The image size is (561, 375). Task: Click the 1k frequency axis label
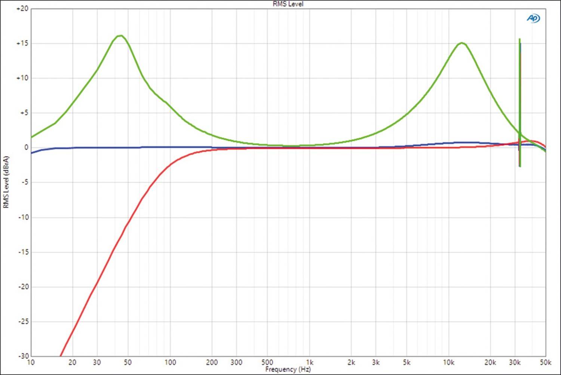[x=310, y=362]
